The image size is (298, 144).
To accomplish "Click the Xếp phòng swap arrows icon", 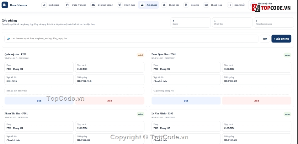I will tap(142, 5).
